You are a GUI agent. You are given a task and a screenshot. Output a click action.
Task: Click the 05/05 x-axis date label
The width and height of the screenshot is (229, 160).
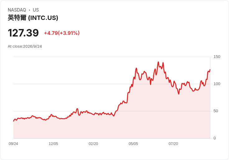click(133, 143)
